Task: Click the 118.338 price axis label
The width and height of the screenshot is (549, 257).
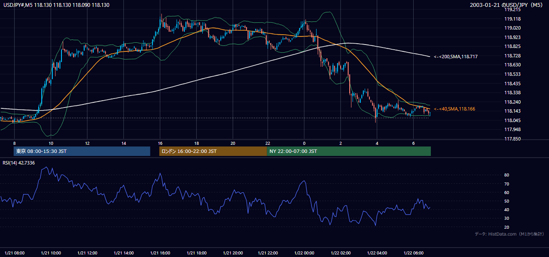Action: coord(512,93)
